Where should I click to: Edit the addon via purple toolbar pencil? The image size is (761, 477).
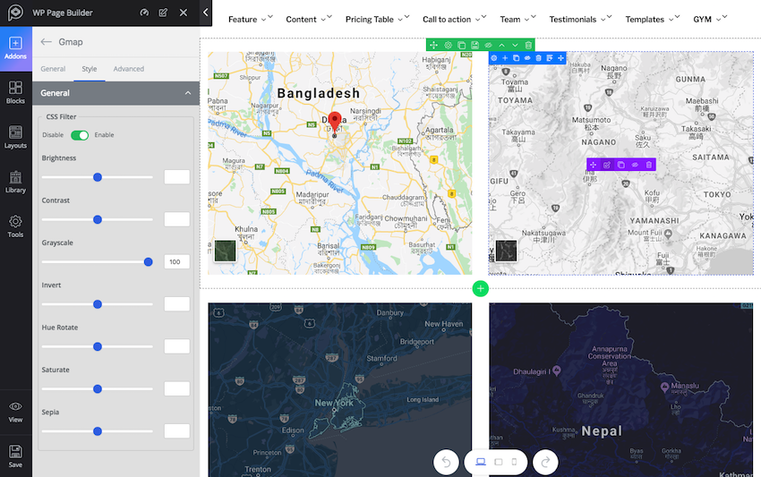[607, 165]
